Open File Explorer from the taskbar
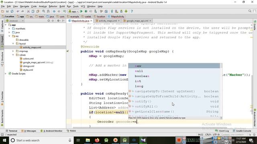This screenshot has width=257, height=144. pos(88,140)
